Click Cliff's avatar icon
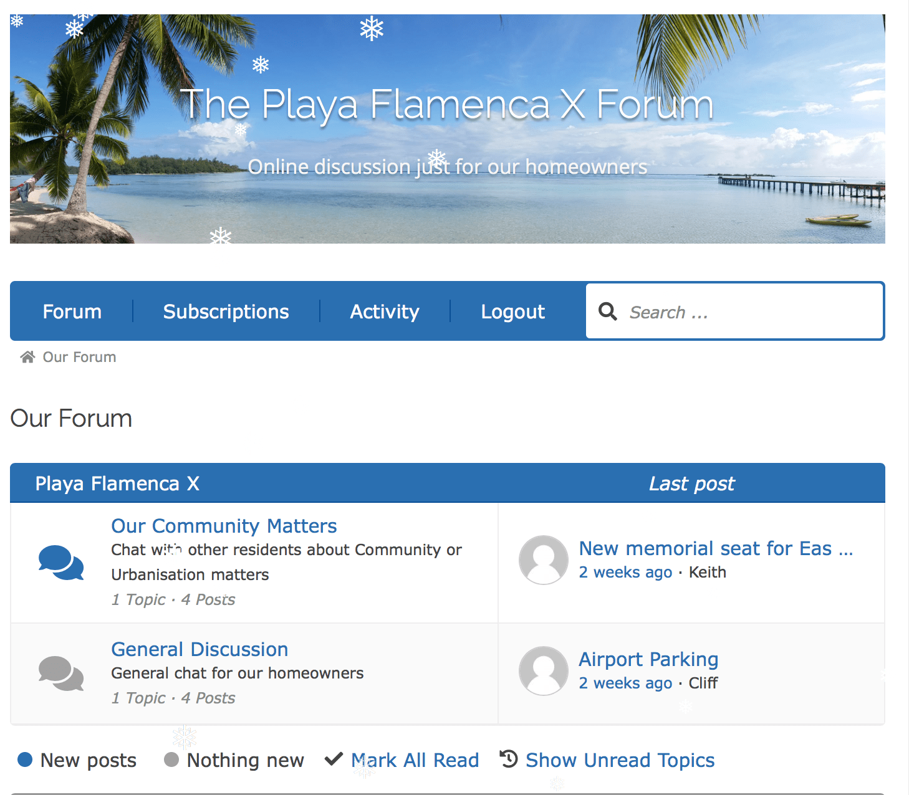 tap(544, 671)
